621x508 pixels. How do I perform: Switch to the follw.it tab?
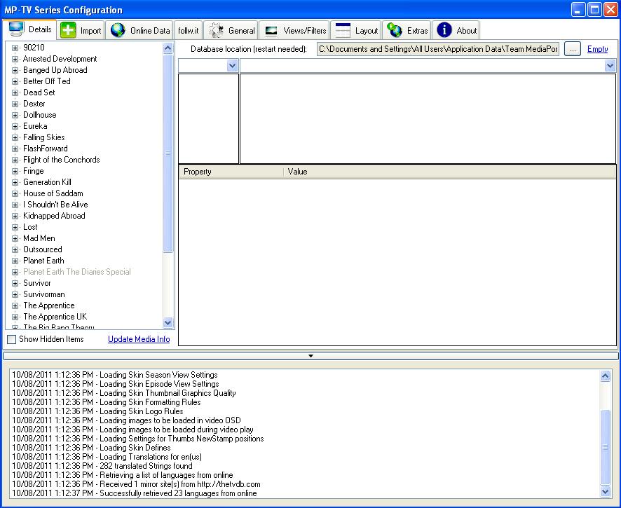pos(188,31)
